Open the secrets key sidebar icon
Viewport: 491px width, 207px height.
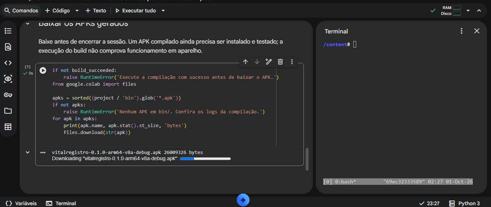coord(8,95)
